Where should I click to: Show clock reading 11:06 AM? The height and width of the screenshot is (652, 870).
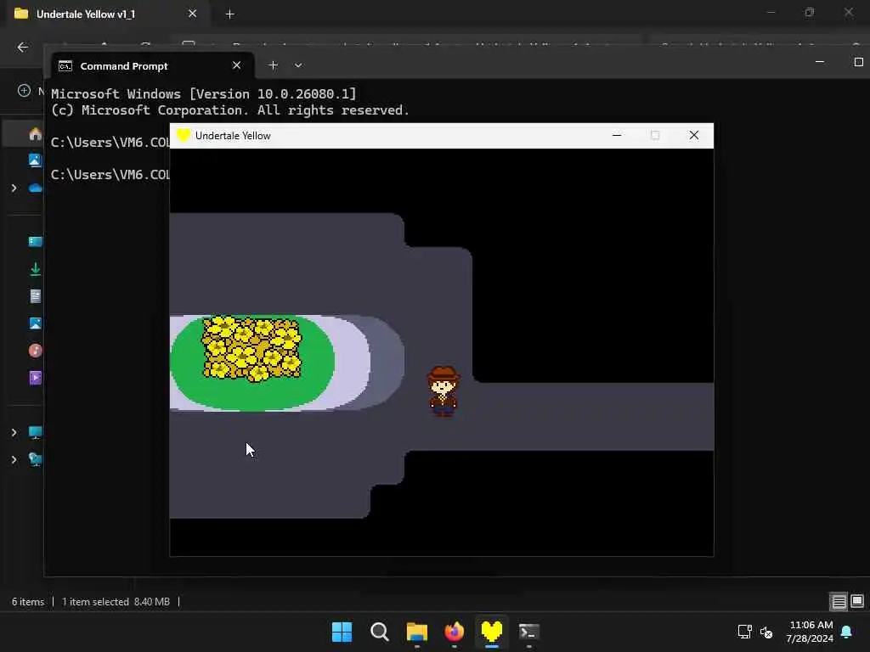click(811, 625)
